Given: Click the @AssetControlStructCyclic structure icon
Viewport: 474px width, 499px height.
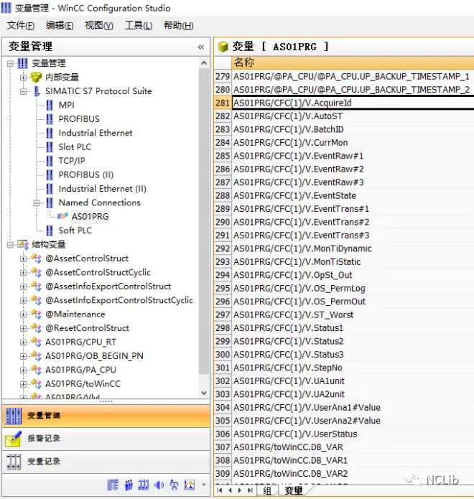Looking at the screenshot, I should pos(37,272).
